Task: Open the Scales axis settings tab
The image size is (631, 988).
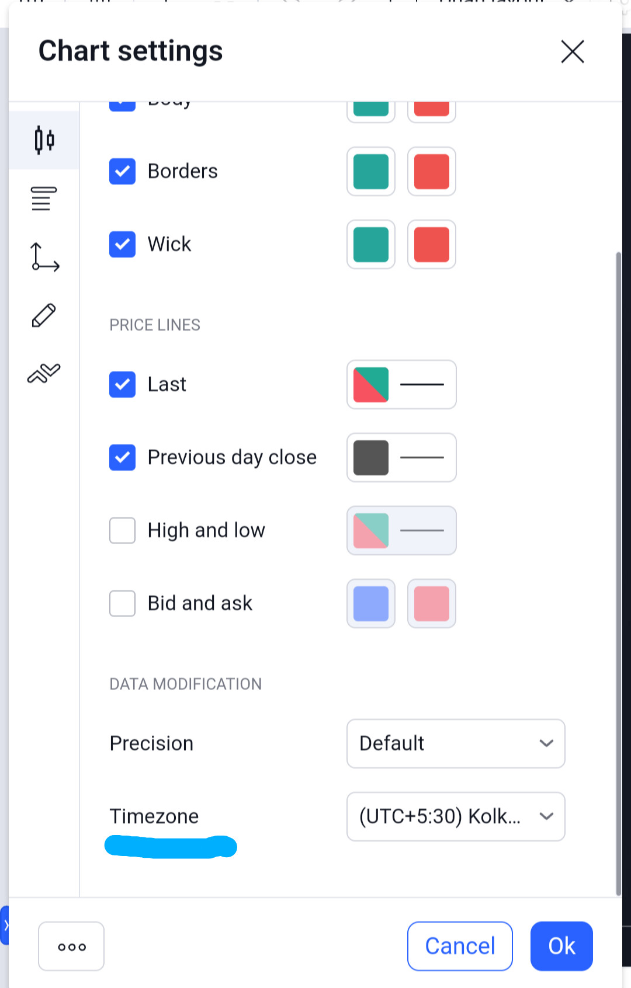Action: (x=44, y=257)
